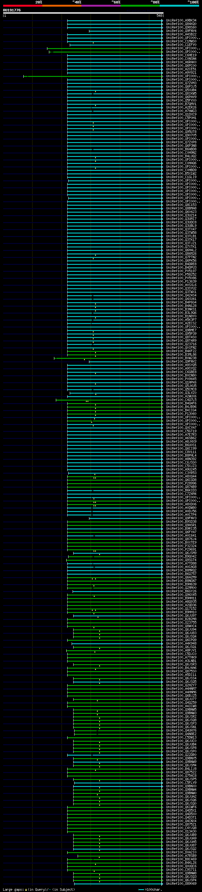This screenshot has width=202, height=892.
Task: Select hit label UniRef100_C5GT19
Action: pos(181,431)
